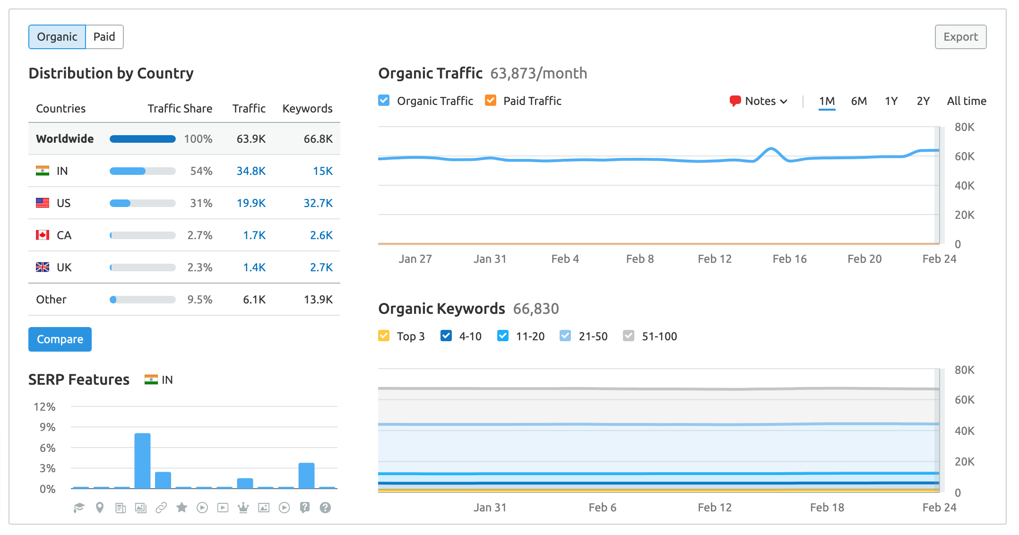Disable the Organic Traffic checkbox
1019x535 pixels.
[383, 100]
